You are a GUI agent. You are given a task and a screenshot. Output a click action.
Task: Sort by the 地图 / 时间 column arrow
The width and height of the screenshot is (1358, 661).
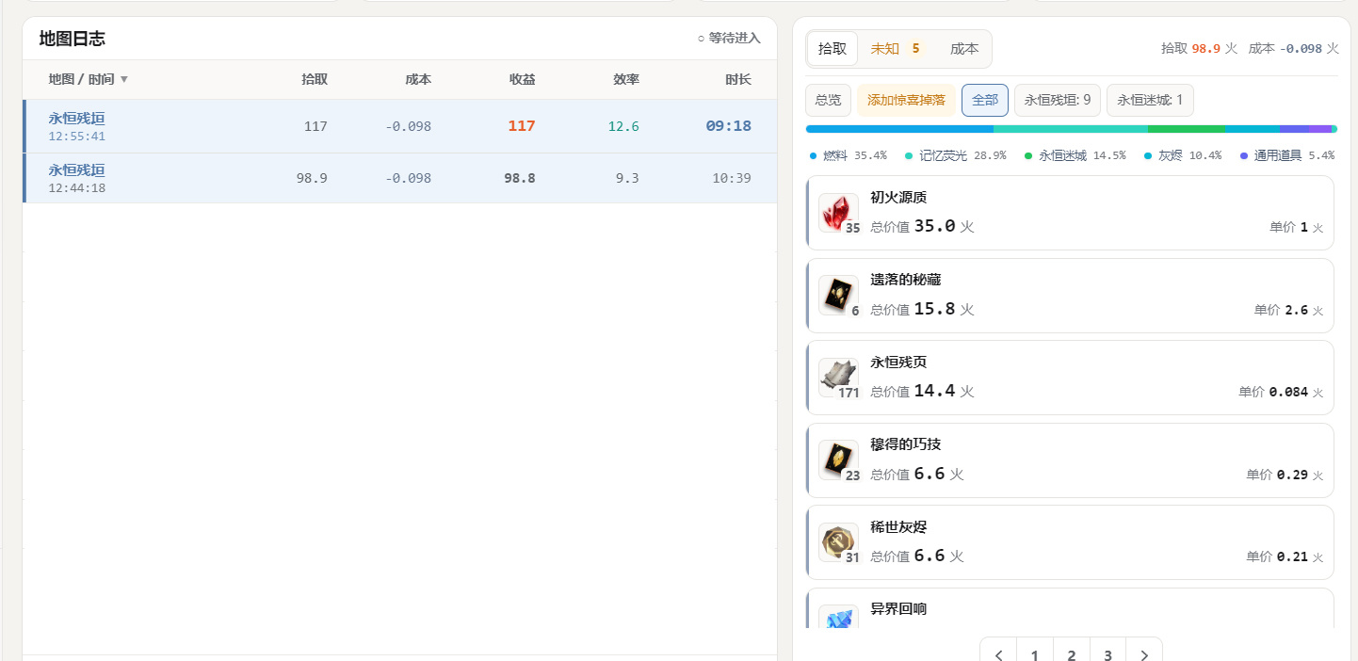pos(124,79)
